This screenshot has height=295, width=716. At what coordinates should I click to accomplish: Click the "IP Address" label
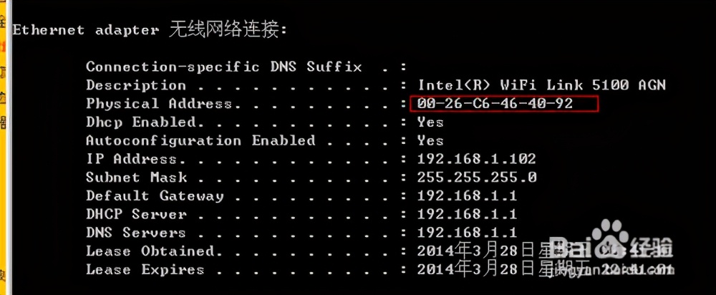pyautogui.click(x=132, y=159)
